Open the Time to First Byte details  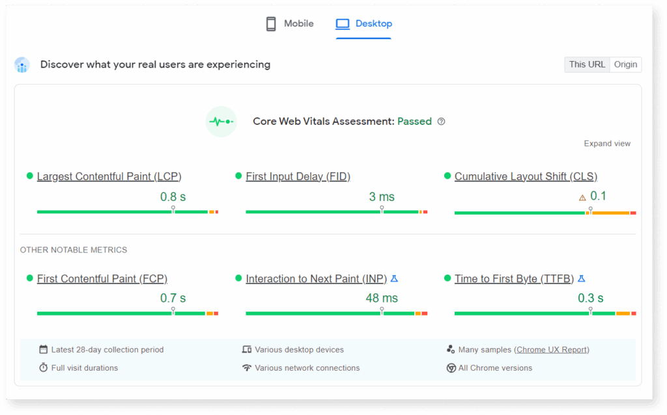point(514,278)
